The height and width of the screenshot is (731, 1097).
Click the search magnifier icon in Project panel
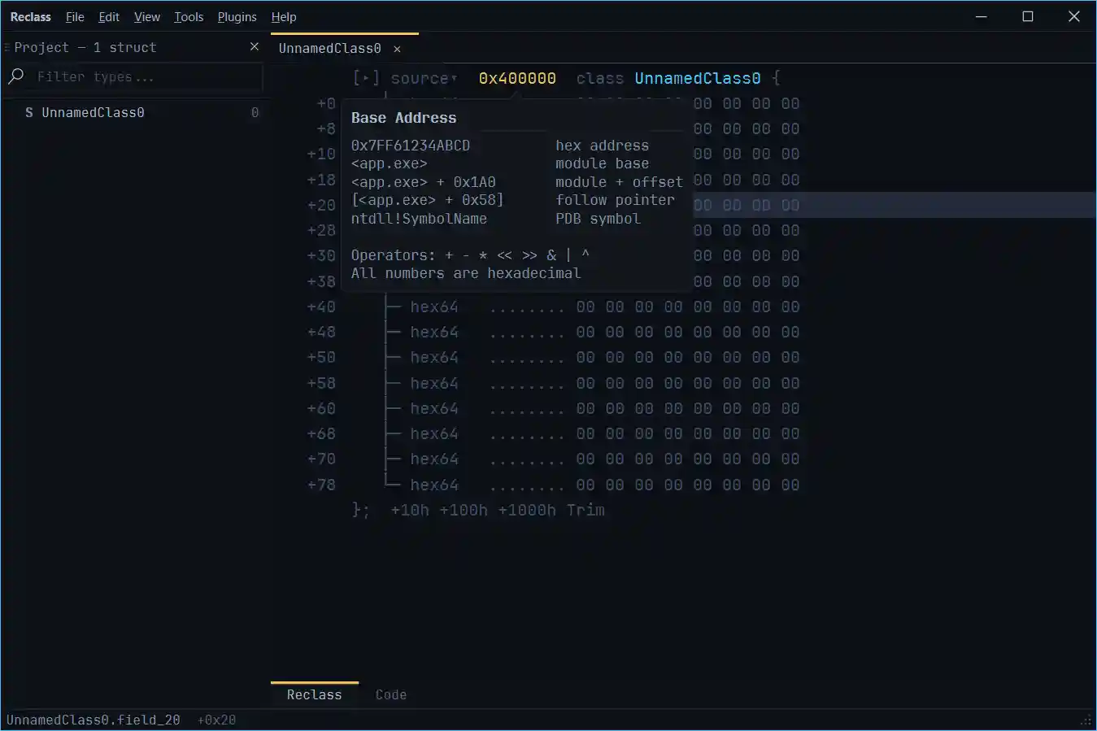point(16,76)
